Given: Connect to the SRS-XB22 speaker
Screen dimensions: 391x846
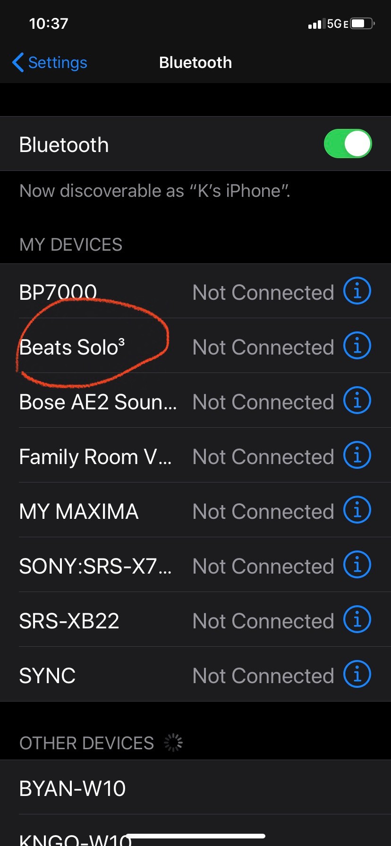Looking at the screenshot, I should (69, 621).
